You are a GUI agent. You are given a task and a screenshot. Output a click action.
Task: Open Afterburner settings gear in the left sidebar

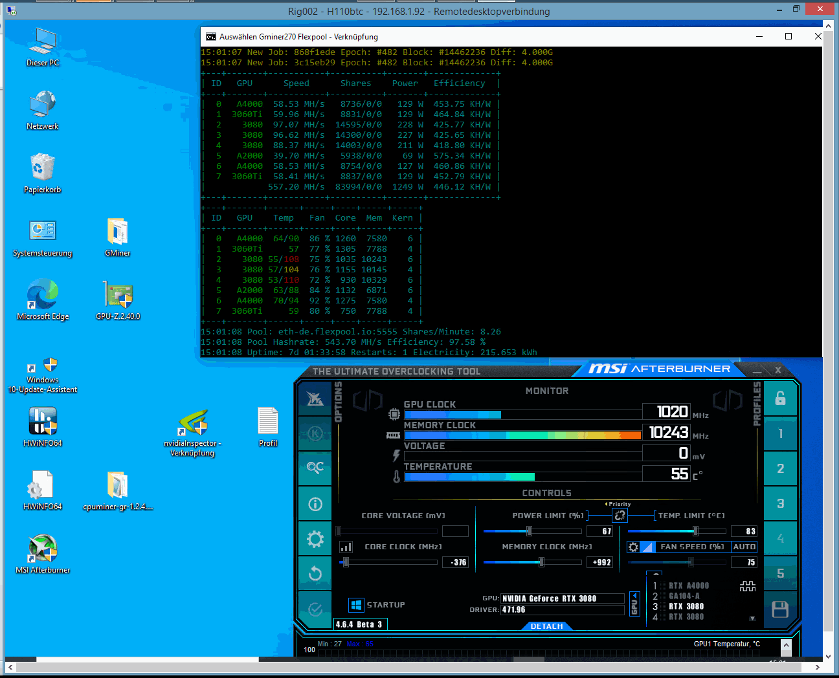point(315,538)
